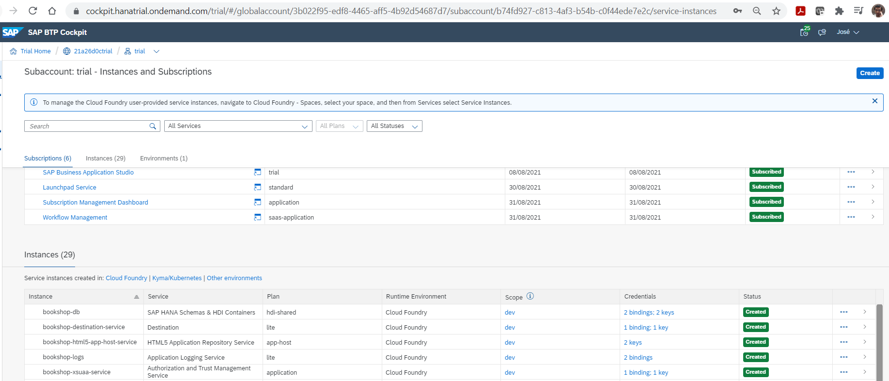Click Created status of bookshop-logs
Image resolution: width=889 pixels, height=381 pixels.
756,357
